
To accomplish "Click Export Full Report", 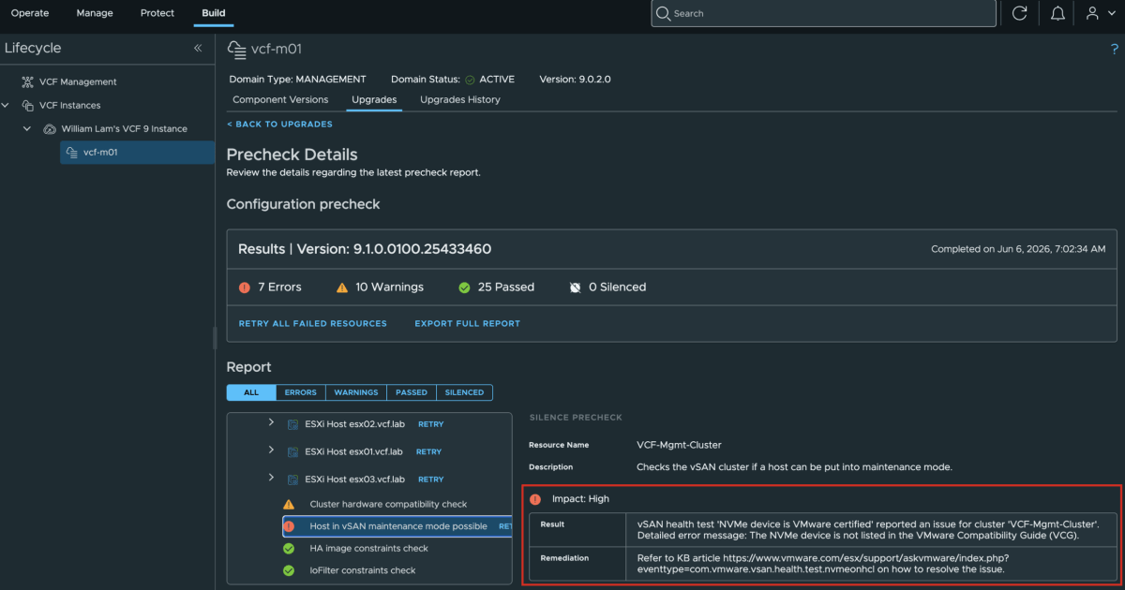I will tap(468, 323).
